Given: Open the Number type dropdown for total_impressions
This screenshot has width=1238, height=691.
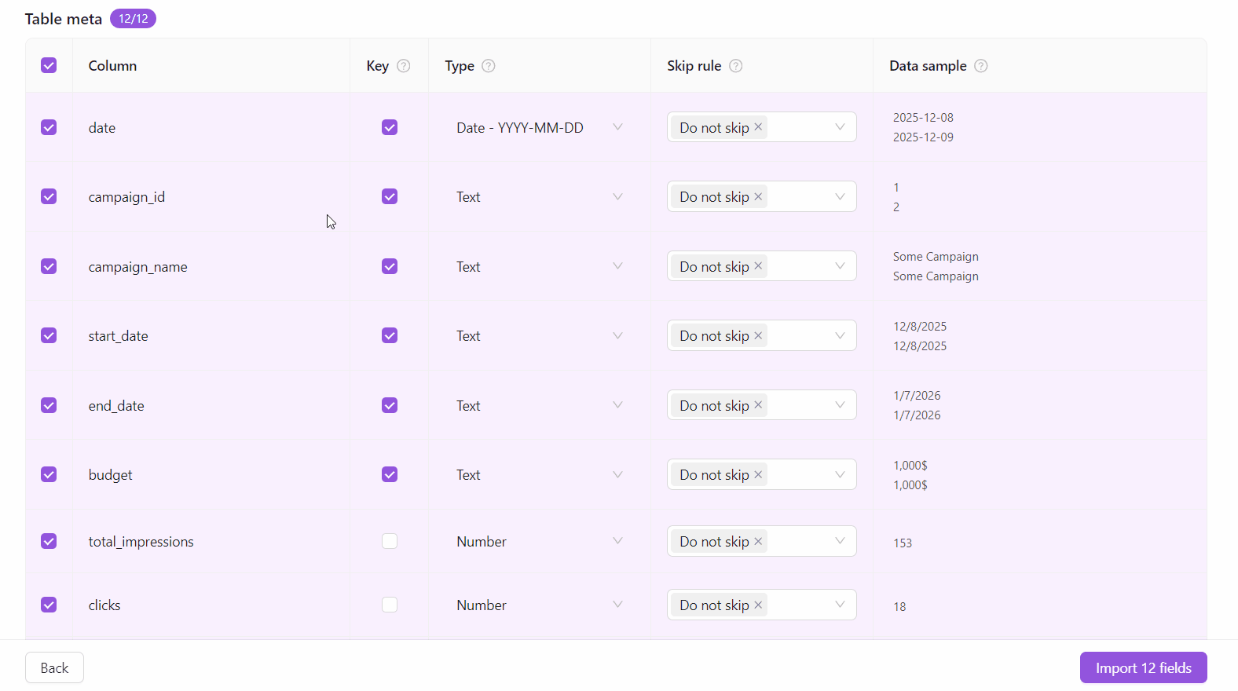Looking at the screenshot, I should coord(540,541).
